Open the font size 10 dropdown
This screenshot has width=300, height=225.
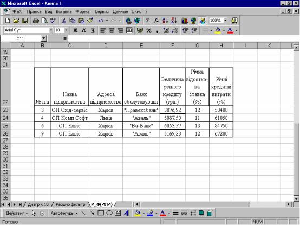[x=66, y=30]
